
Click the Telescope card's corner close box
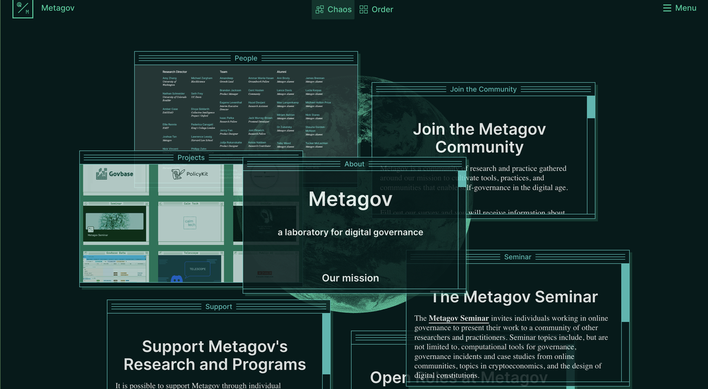tap(221, 253)
